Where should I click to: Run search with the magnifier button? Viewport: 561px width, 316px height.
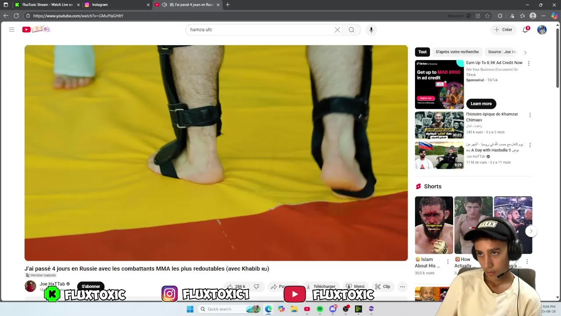pos(352,30)
